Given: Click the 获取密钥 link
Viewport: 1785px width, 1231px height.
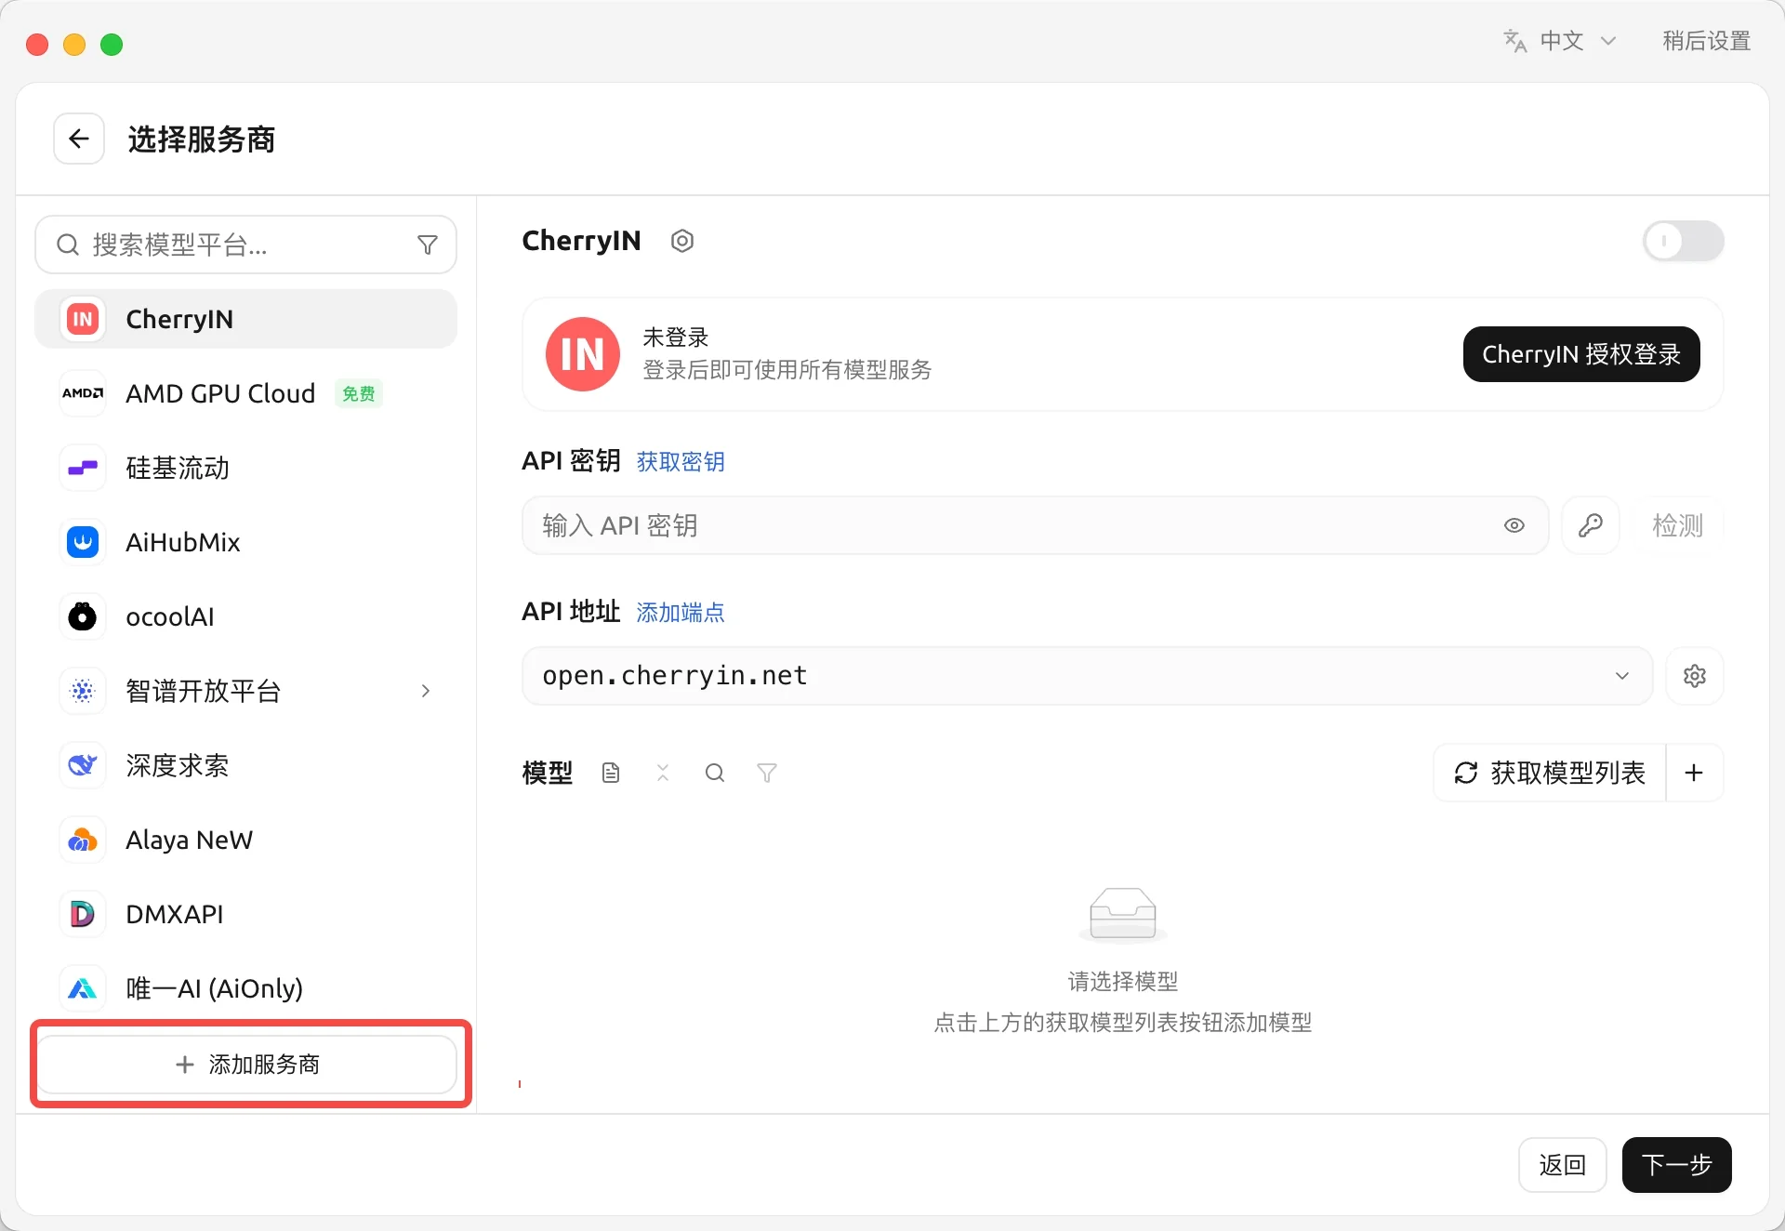Looking at the screenshot, I should (x=681, y=461).
